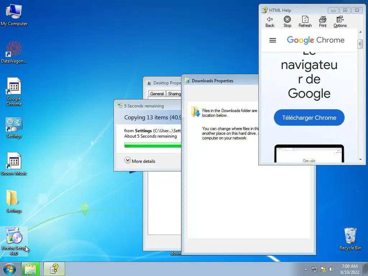
Task: Click the Desktop Properties title bar
Action: [162, 83]
